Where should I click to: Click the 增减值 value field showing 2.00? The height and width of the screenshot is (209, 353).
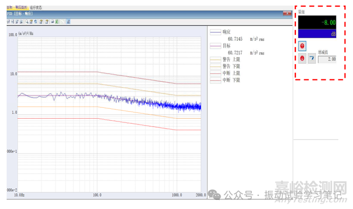pos(327,59)
